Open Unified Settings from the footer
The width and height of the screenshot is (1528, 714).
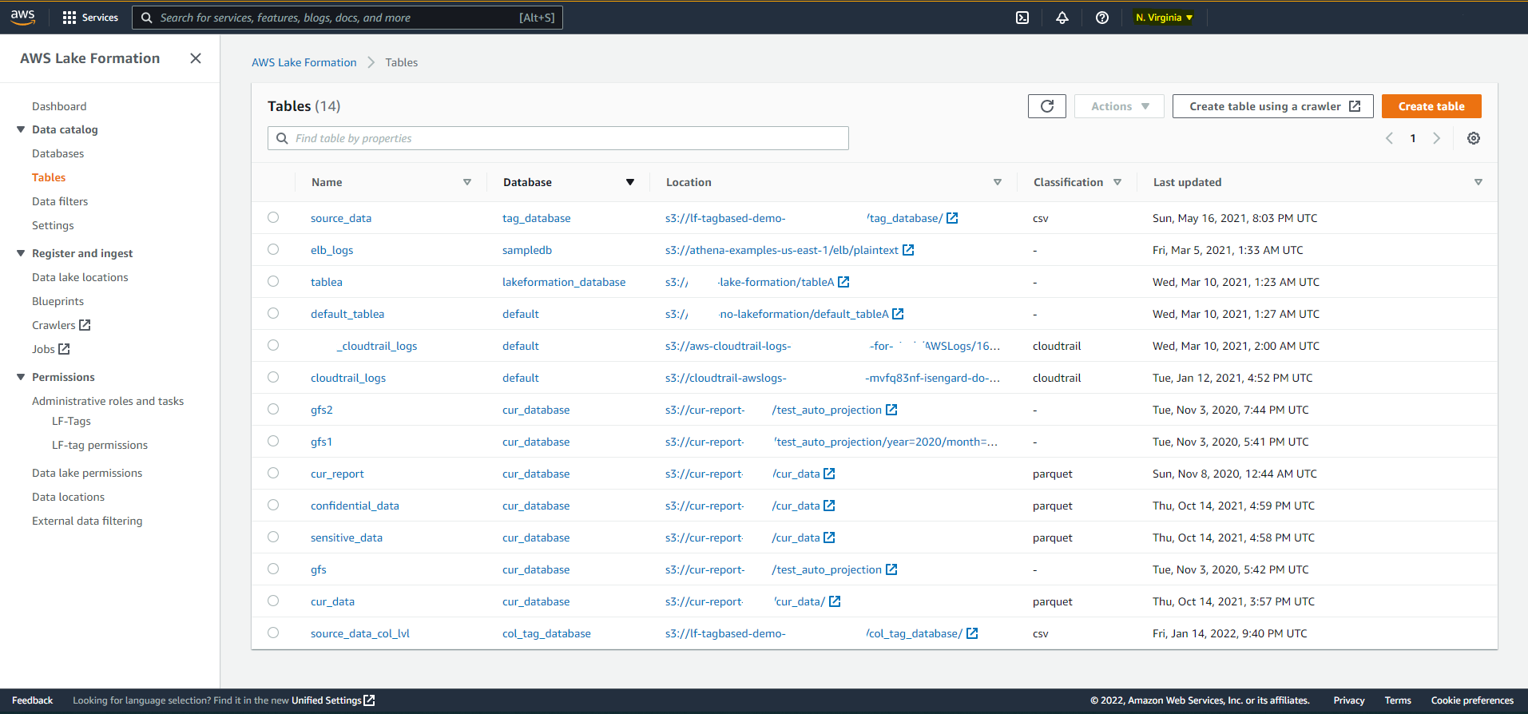(333, 700)
